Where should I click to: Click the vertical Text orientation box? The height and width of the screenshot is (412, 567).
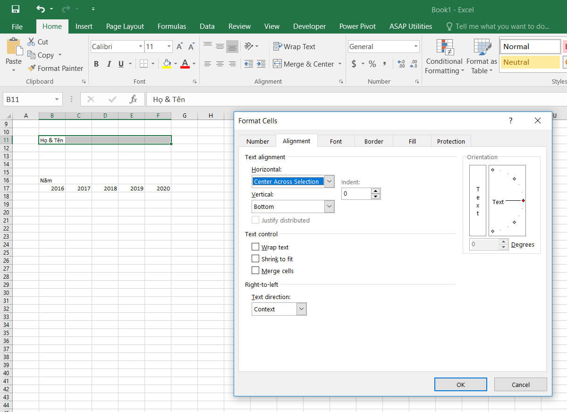pyautogui.click(x=478, y=200)
